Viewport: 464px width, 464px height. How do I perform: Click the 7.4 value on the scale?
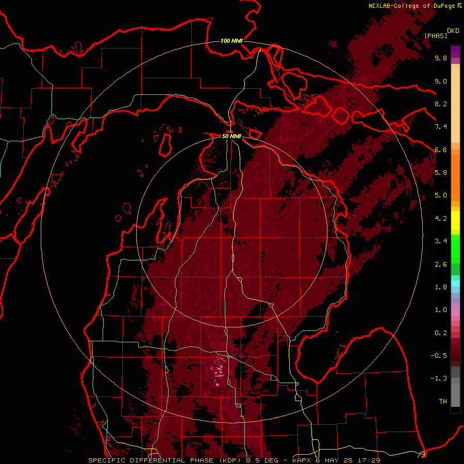point(441,127)
